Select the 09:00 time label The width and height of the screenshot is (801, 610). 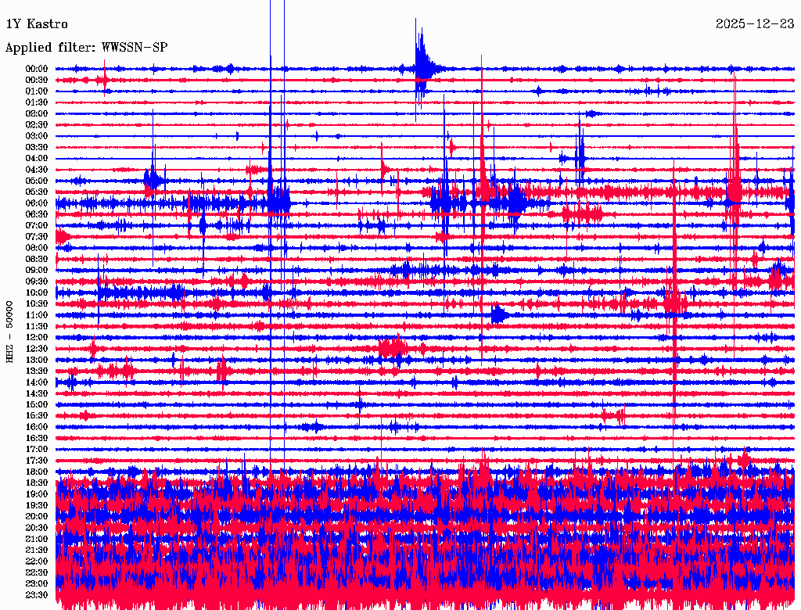(37, 271)
